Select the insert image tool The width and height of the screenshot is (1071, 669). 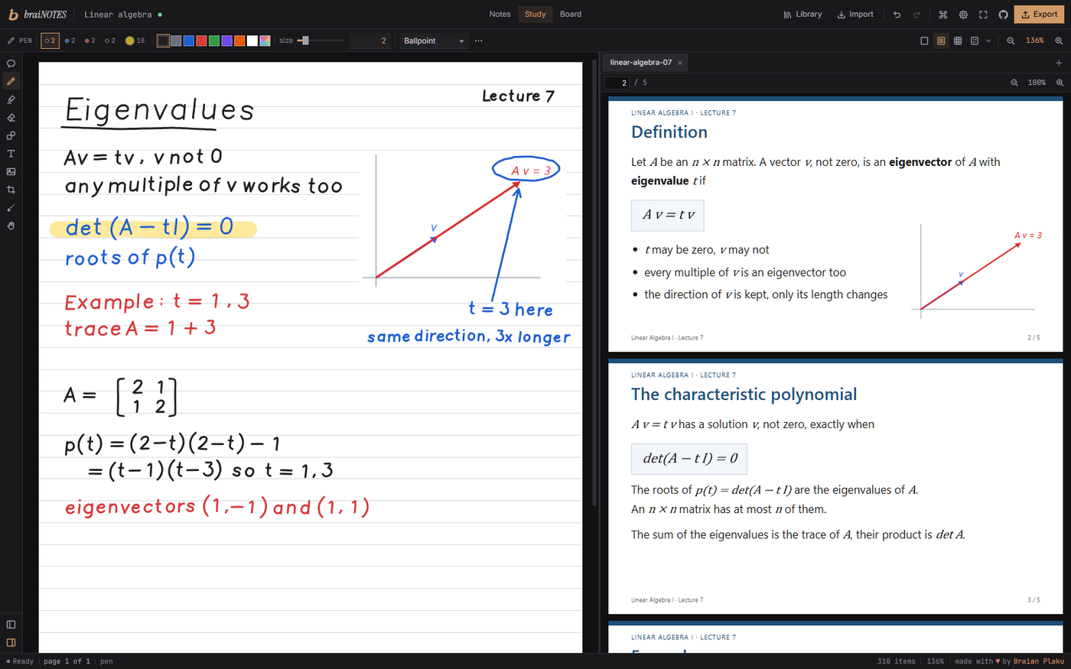[x=11, y=172]
